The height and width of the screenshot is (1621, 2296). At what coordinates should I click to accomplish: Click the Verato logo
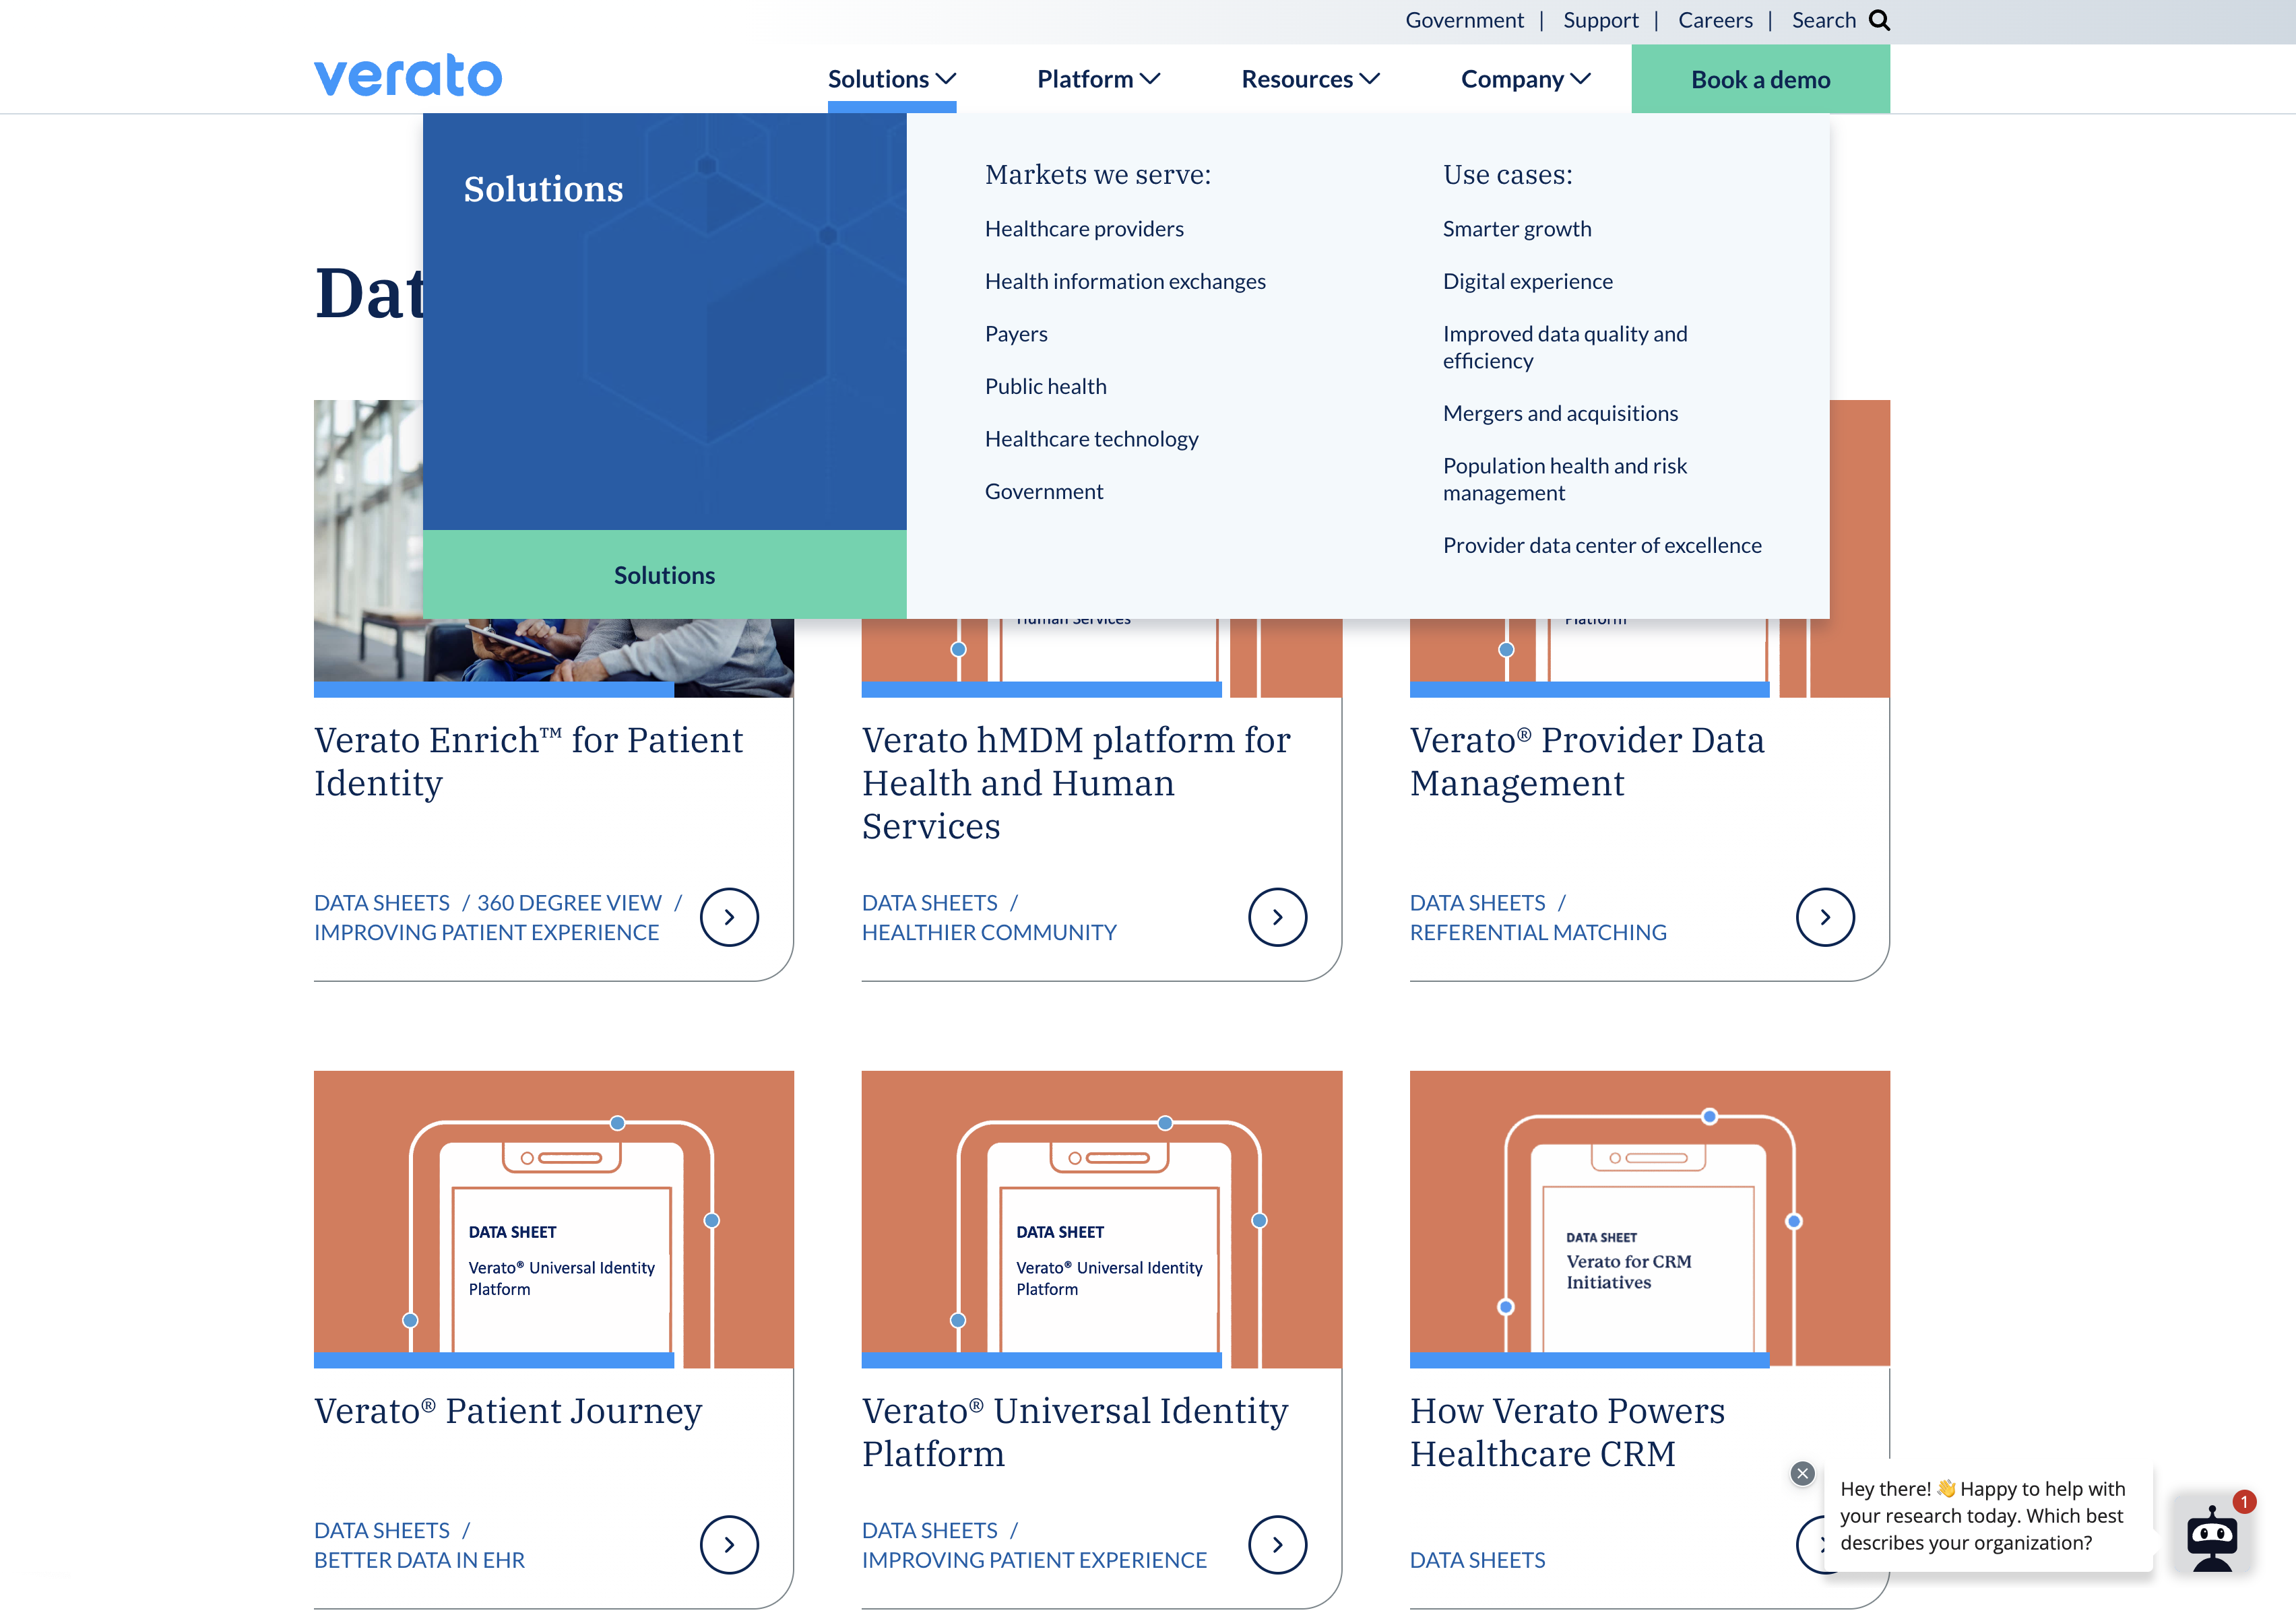click(x=407, y=76)
